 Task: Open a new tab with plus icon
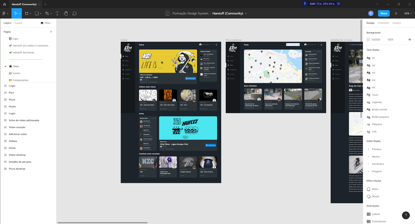coord(45,4)
